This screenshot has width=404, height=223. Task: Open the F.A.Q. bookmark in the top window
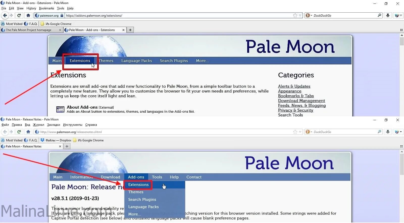tap(31, 24)
